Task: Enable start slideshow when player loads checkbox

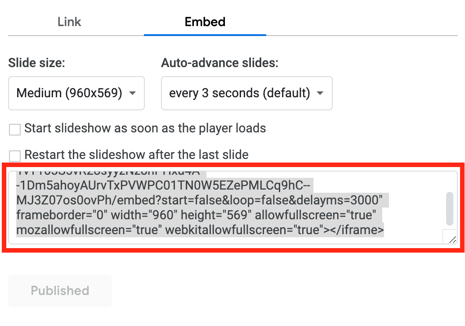Action: click(15, 130)
